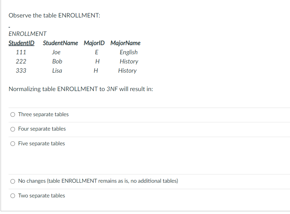Click the MajorName column header
The image size is (290, 214).
pos(125,43)
